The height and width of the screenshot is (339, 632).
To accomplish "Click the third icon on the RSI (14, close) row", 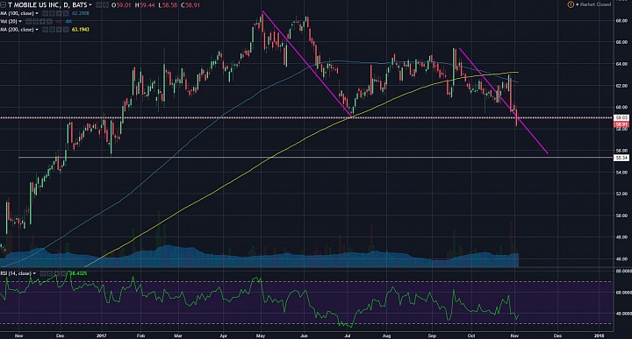I will coord(56,273).
